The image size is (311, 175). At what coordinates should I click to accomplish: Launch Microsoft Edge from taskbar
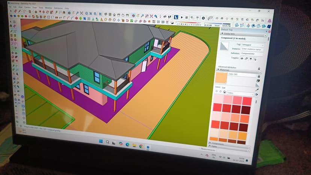pos(127,145)
